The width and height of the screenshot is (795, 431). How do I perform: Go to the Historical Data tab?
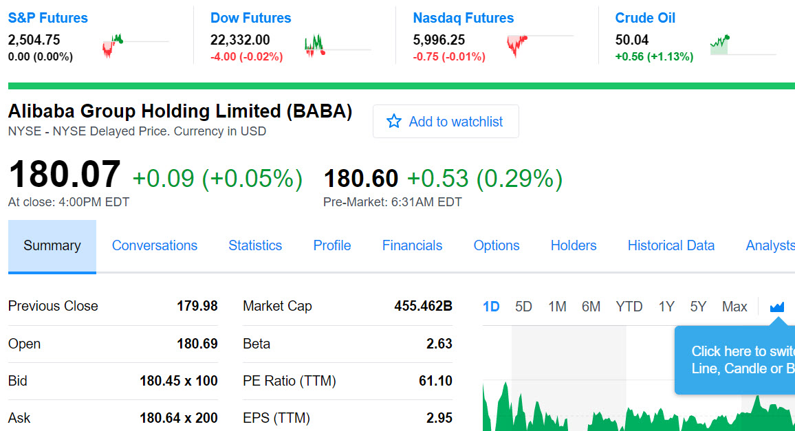pos(671,245)
